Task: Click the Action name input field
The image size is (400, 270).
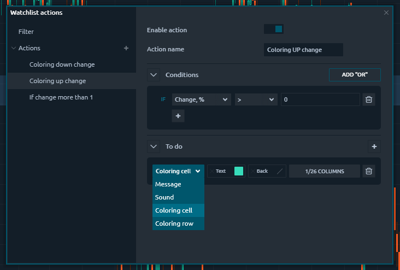Action: (x=303, y=50)
